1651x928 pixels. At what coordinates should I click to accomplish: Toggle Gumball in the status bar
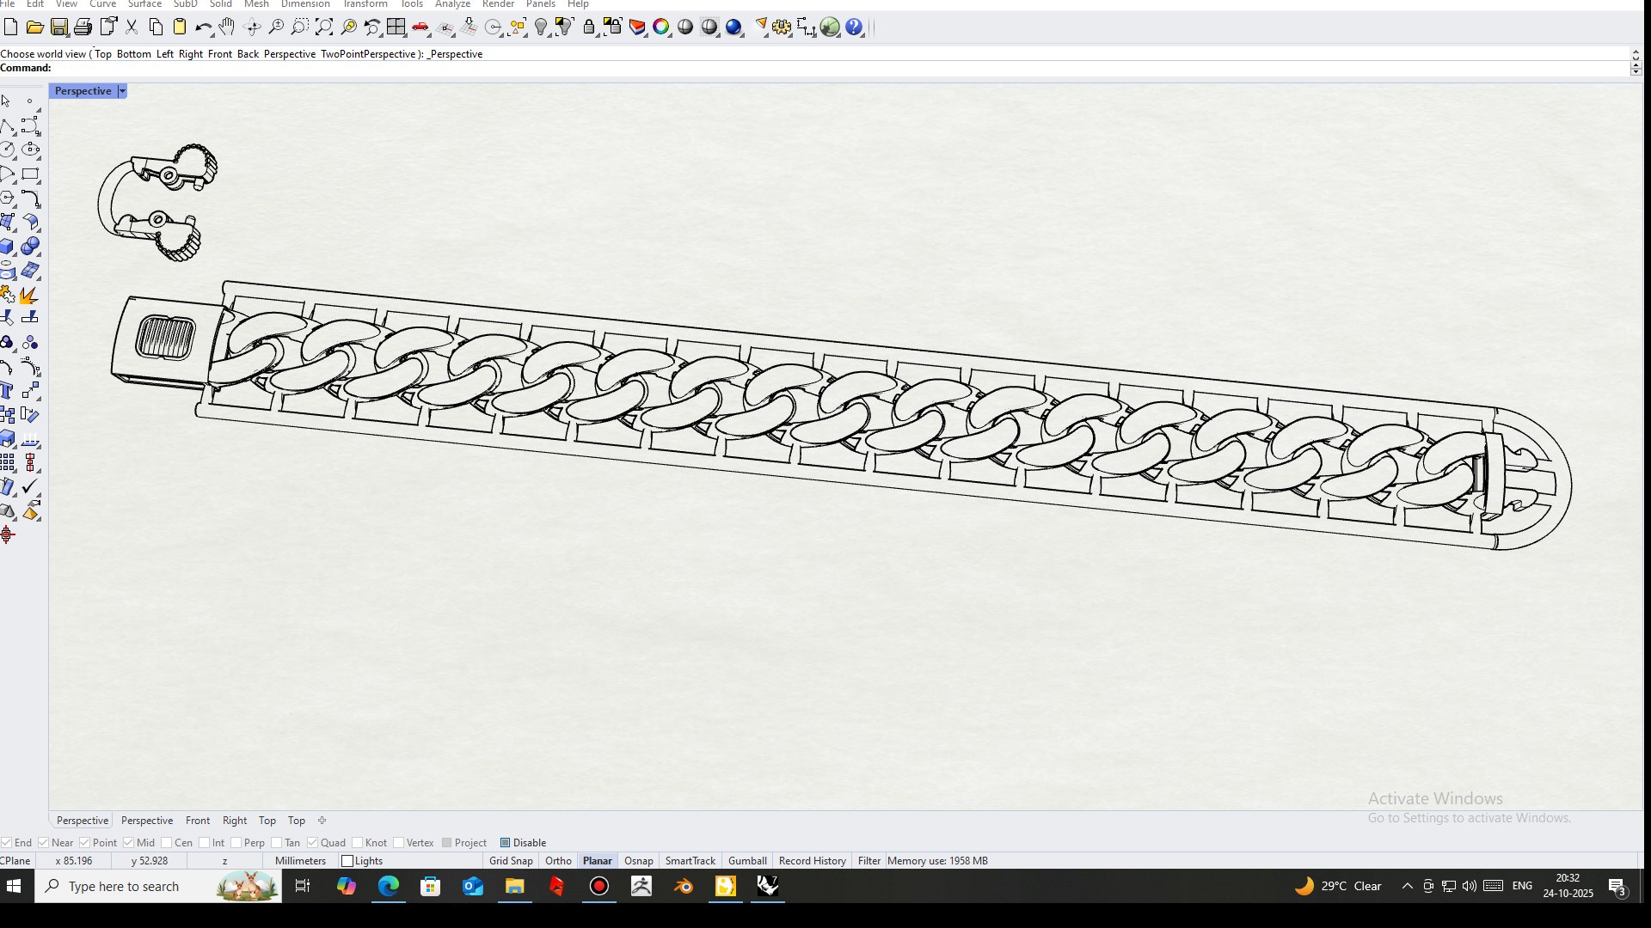tap(747, 861)
